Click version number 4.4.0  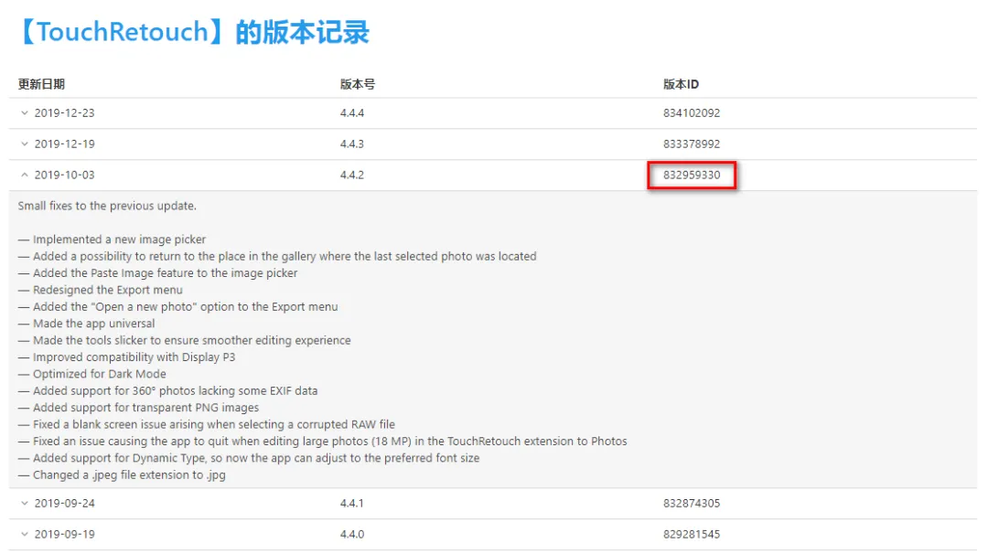pyautogui.click(x=352, y=535)
